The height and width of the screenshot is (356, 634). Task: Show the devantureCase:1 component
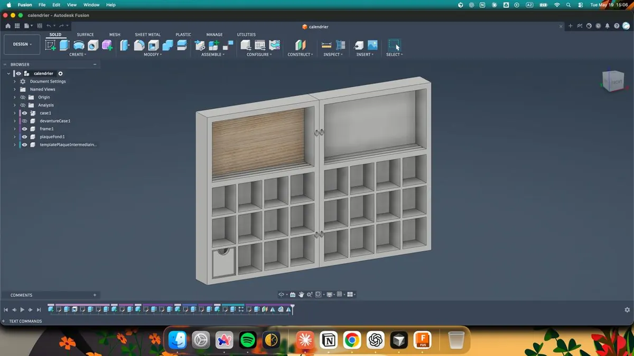pos(24,121)
